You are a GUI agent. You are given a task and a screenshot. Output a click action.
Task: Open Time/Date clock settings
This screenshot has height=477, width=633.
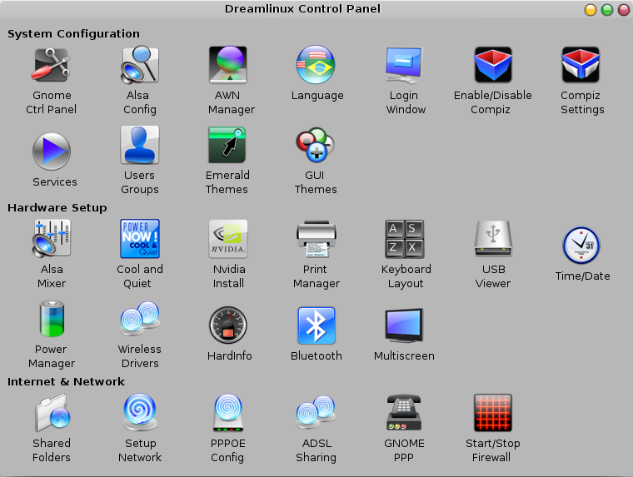point(581,246)
